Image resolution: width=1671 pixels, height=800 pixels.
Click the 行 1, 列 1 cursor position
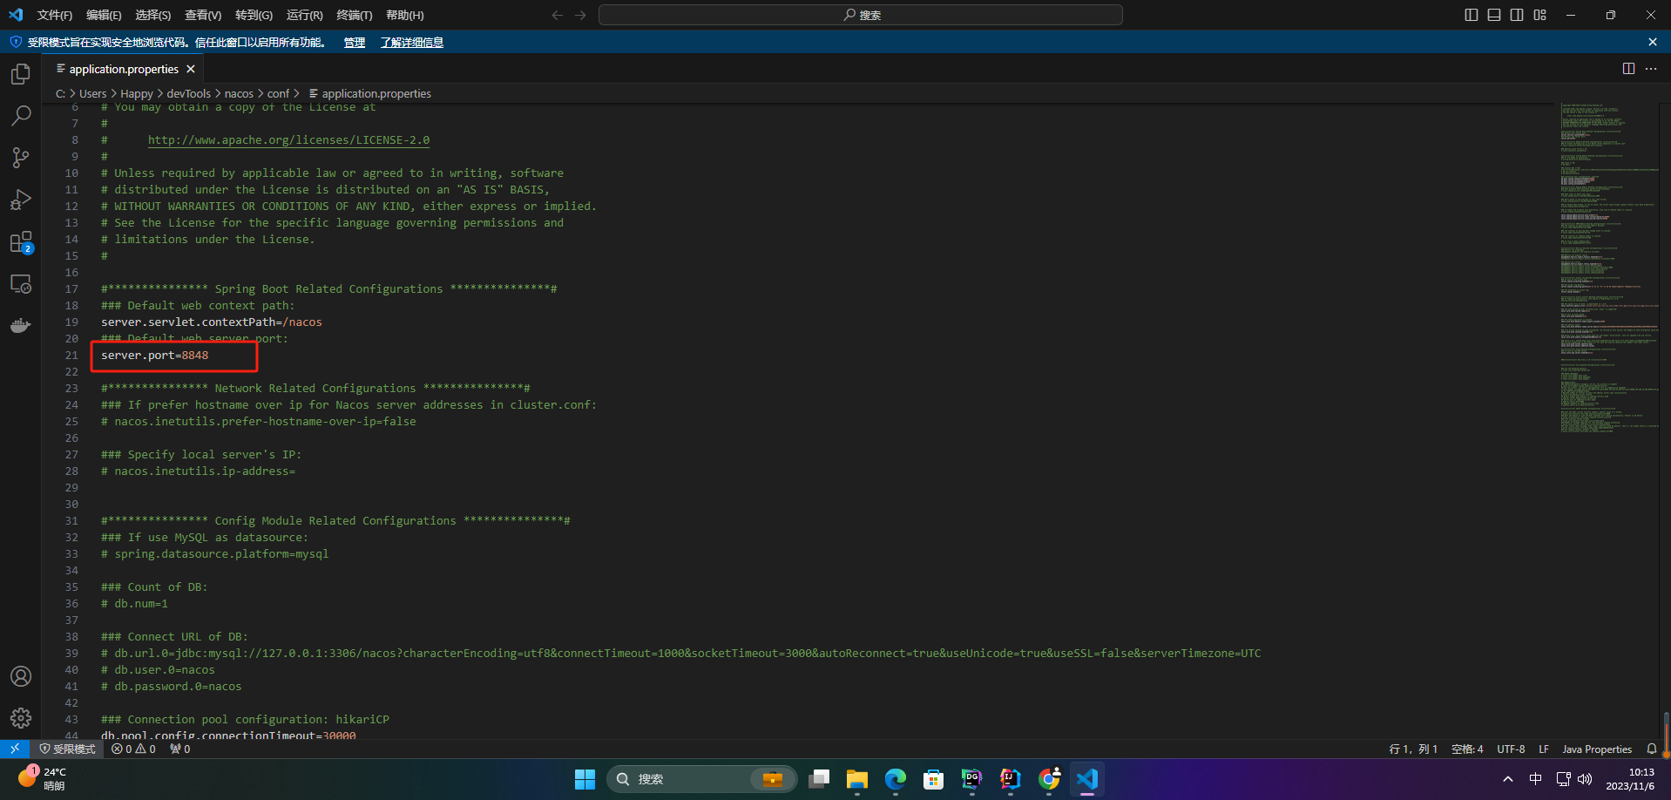coord(1413,749)
